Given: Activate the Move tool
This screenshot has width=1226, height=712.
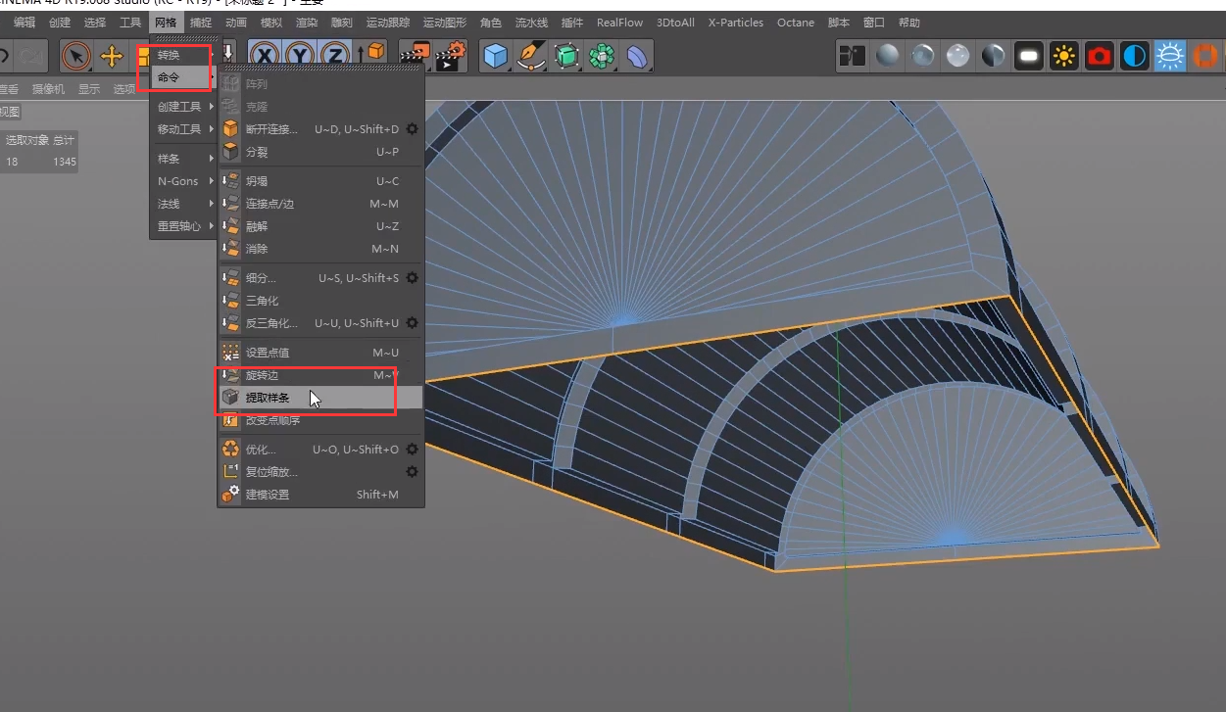Looking at the screenshot, I should tap(112, 57).
